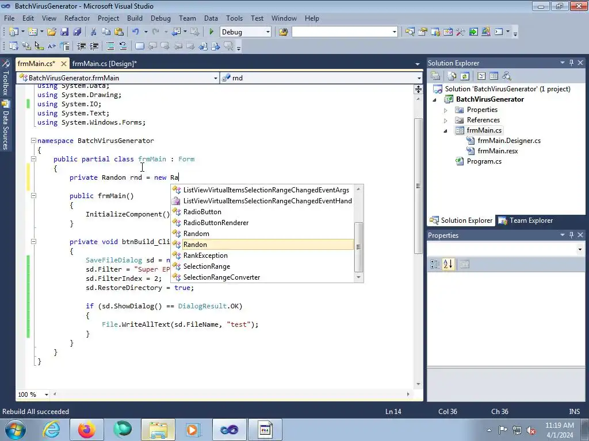Open the Toolbox side panel
The width and height of the screenshot is (589, 441).
(6, 78)
